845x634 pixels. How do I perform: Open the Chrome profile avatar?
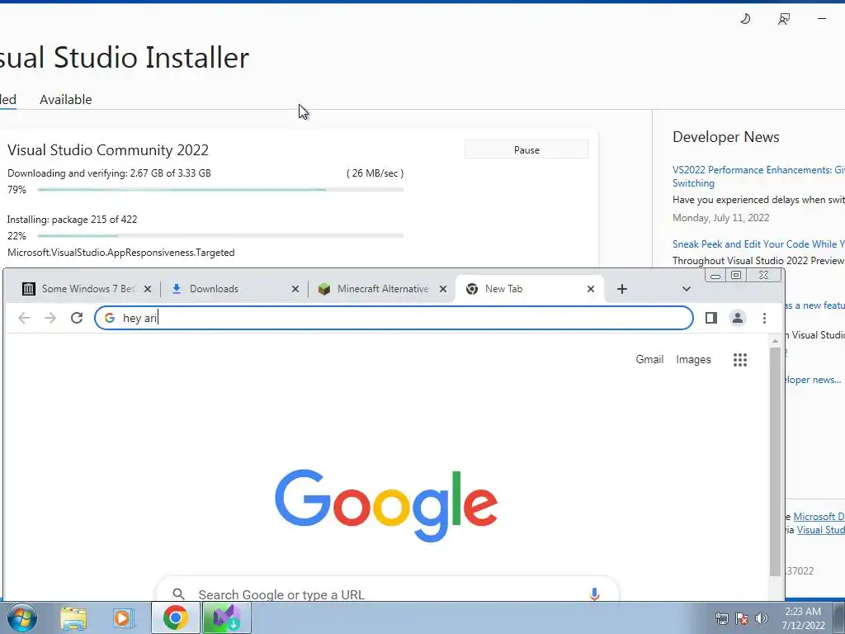(737, 318)
